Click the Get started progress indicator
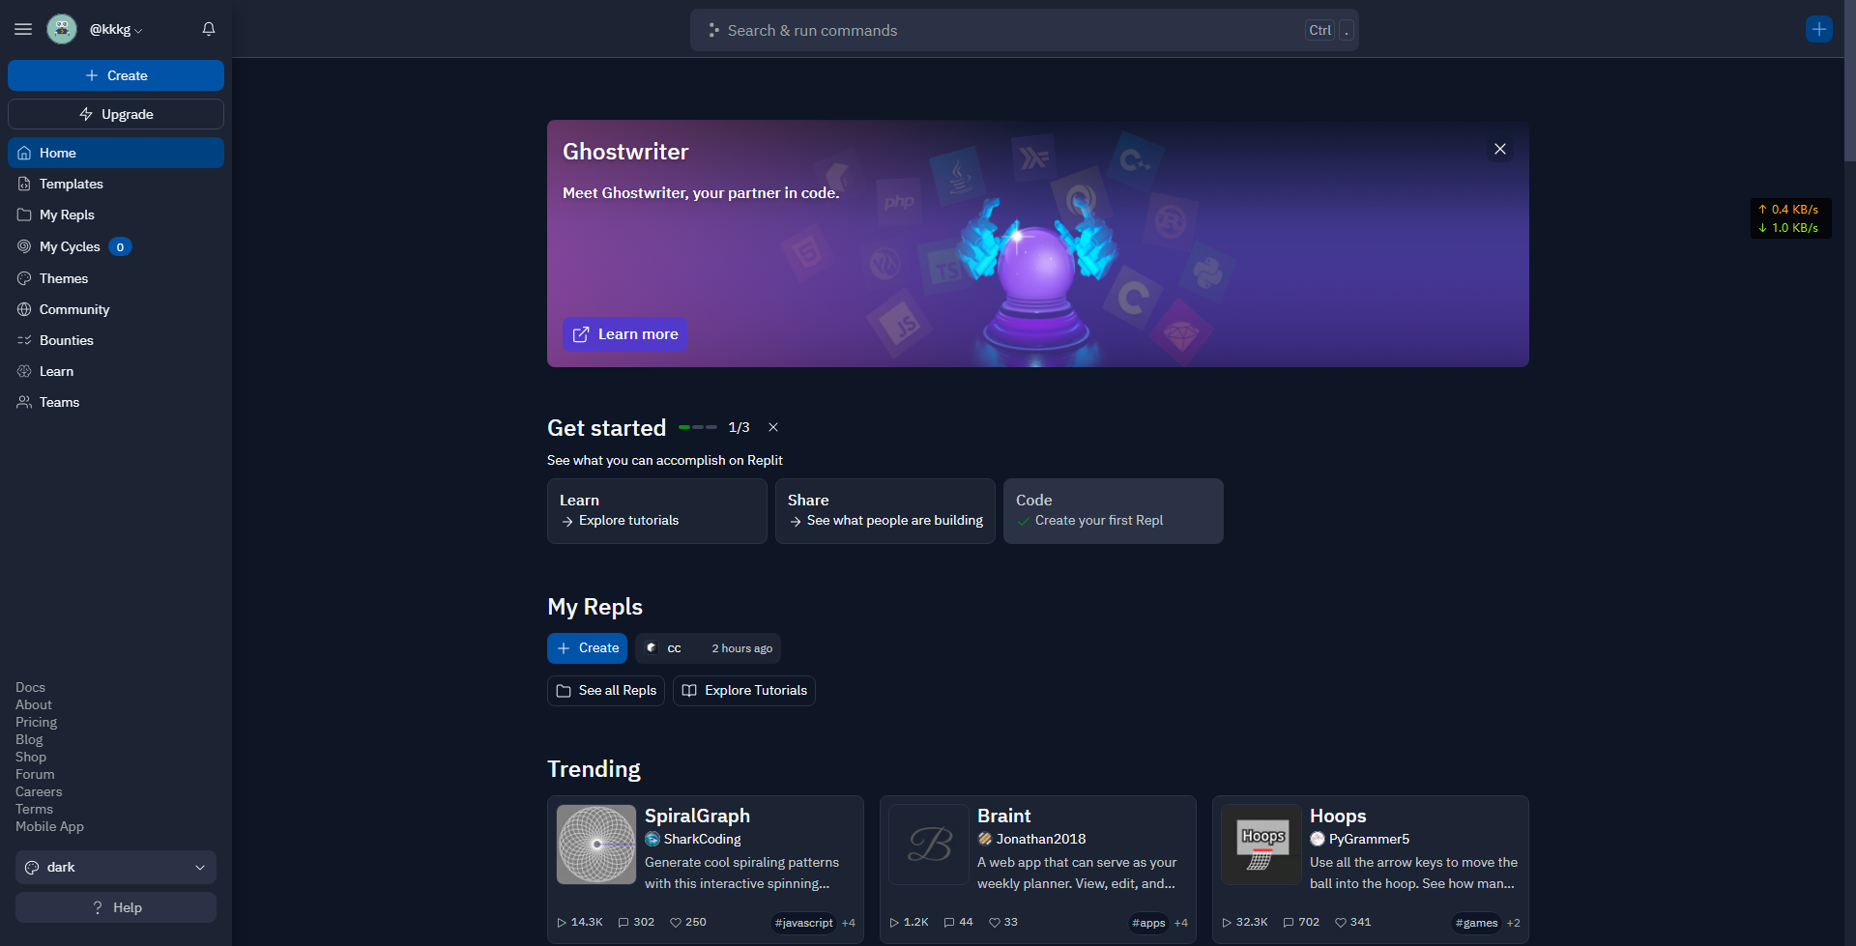Viewport: 1856px width, 946px height. coord(698,427)
